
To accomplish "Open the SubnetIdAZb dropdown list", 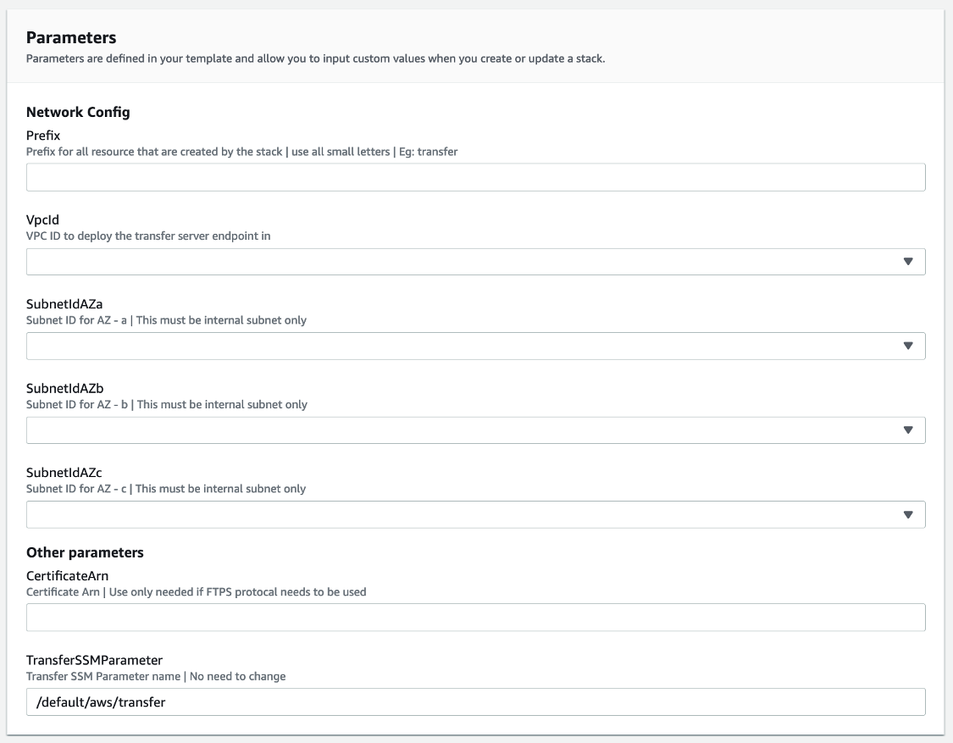I will [474, 430].
